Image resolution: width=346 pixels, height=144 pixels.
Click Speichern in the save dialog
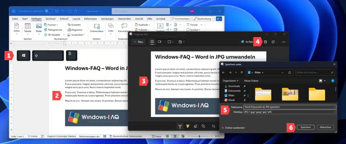point(305,127)
